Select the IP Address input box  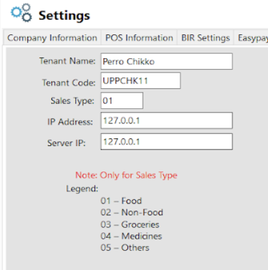167,121
